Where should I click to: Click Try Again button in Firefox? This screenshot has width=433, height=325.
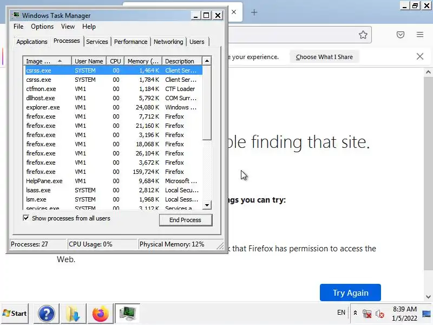350,292
